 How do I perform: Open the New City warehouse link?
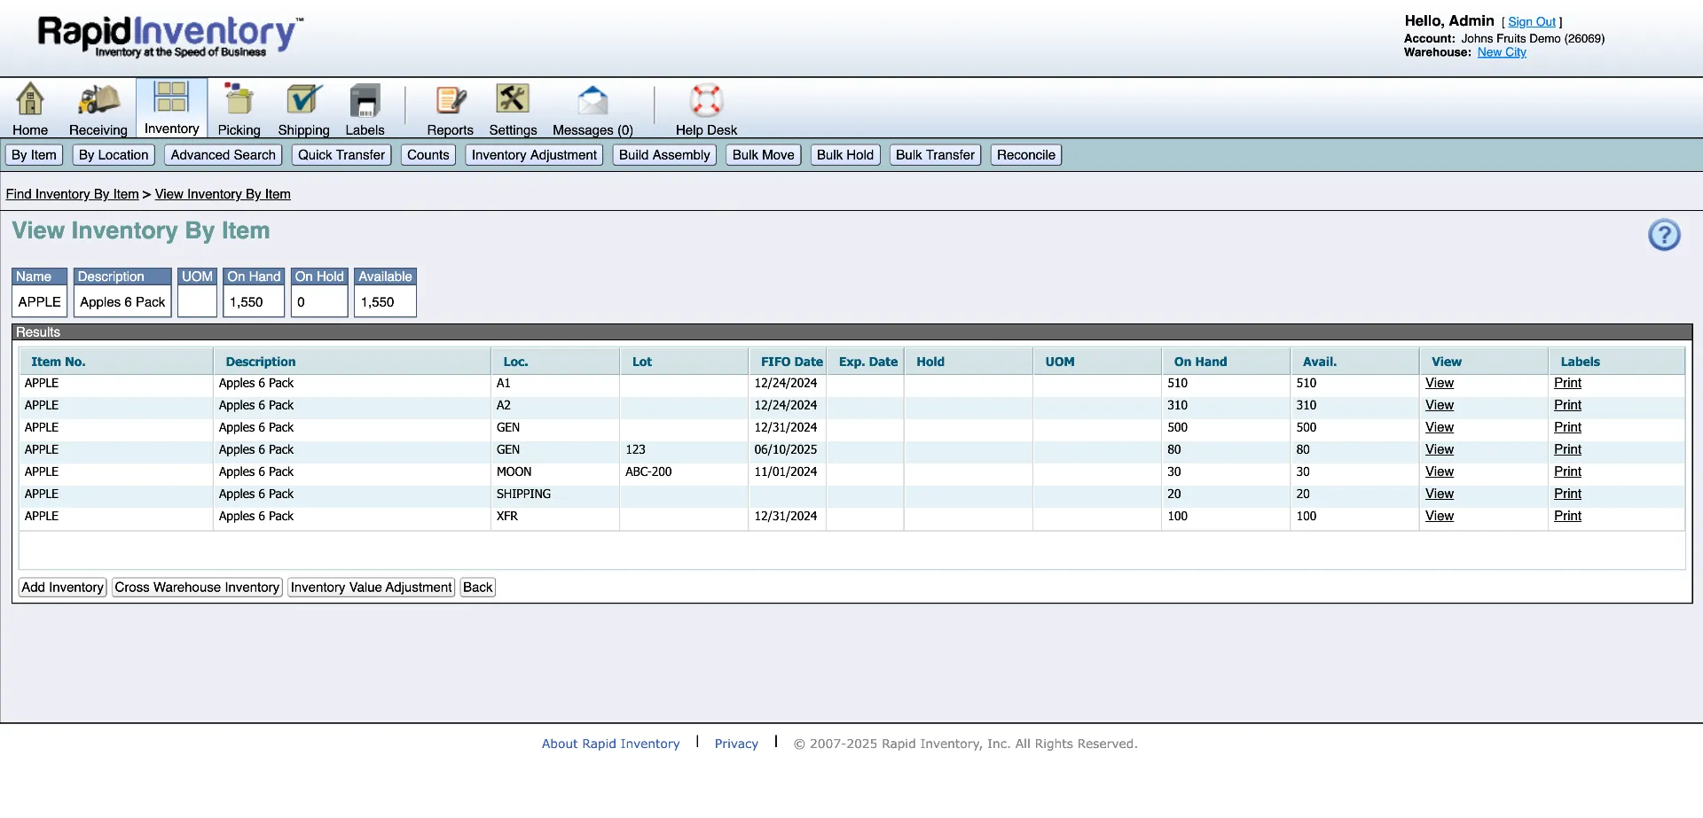1502,52
